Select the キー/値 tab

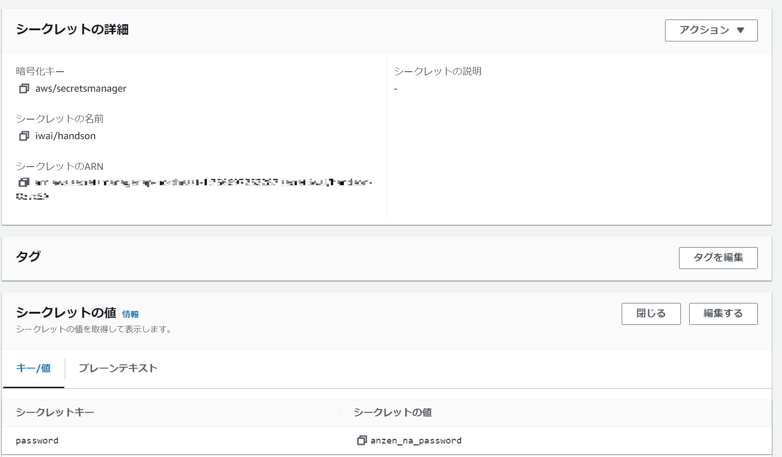click(33, 369)
